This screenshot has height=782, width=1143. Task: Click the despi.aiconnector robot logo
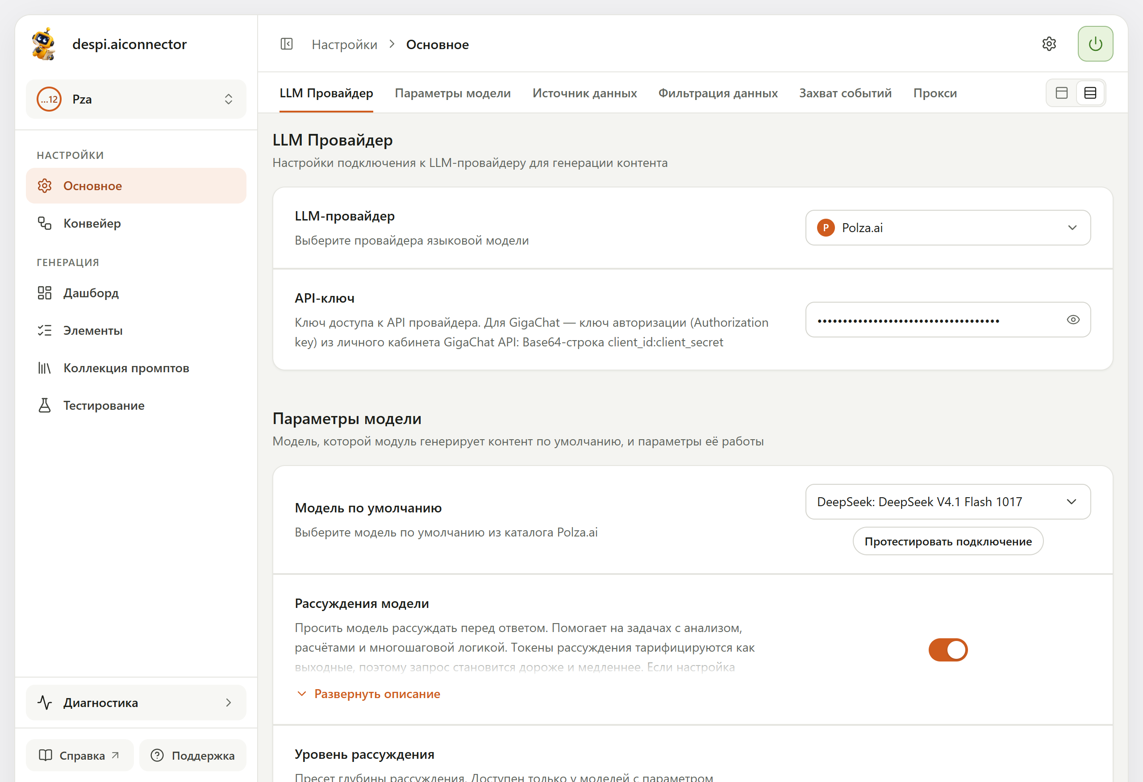pyautogui.click(x=44, y=44)
